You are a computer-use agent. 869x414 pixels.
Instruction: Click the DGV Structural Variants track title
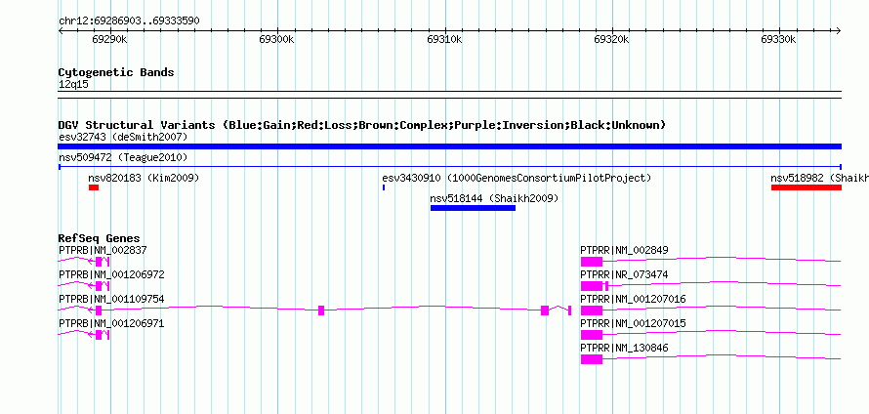(362, 125)
